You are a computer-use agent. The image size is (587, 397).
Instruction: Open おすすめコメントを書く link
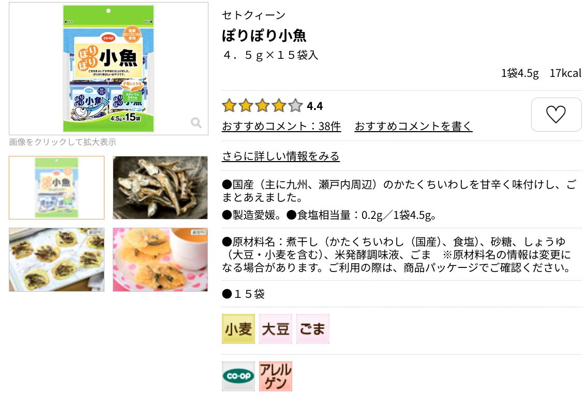coord(413,126)
